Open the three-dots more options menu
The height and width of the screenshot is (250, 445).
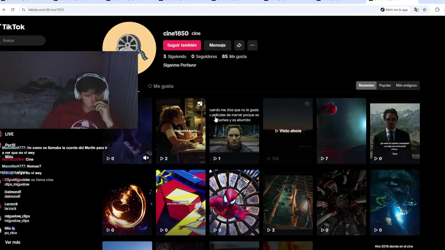[252, 45]
